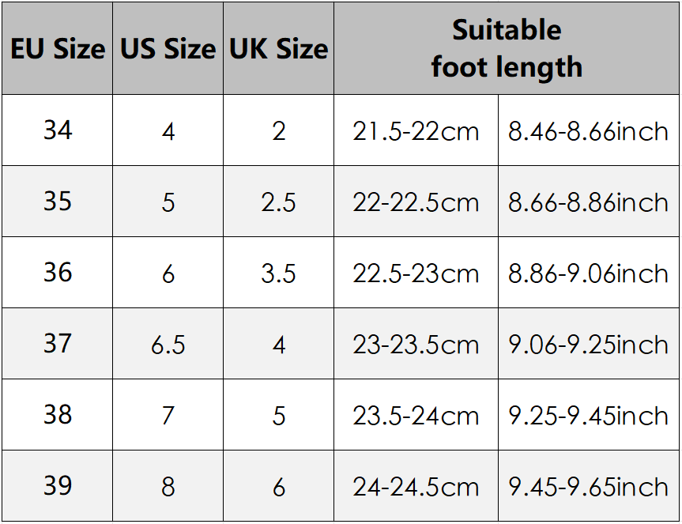Click the US size 6.5 cell
The height and width of the screenshot is (524, 682).
[168, 345]
